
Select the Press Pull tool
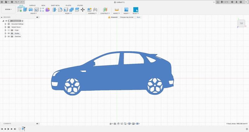pos(54,10)
